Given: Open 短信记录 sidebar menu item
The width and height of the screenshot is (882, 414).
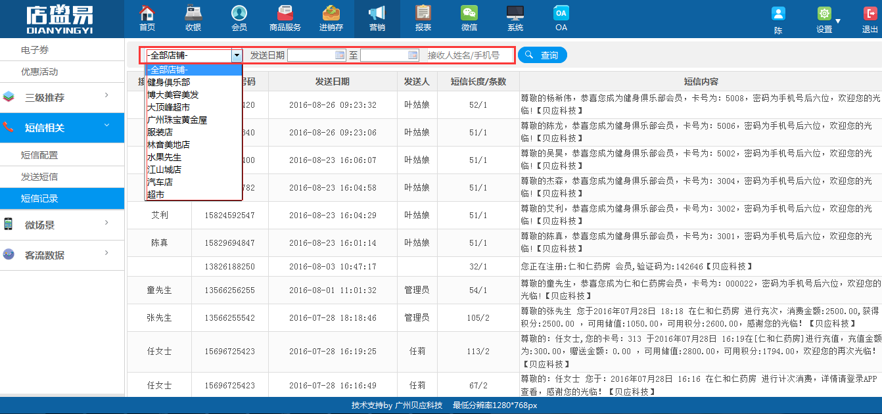Looking at the screenshot, I should (62, 198).
